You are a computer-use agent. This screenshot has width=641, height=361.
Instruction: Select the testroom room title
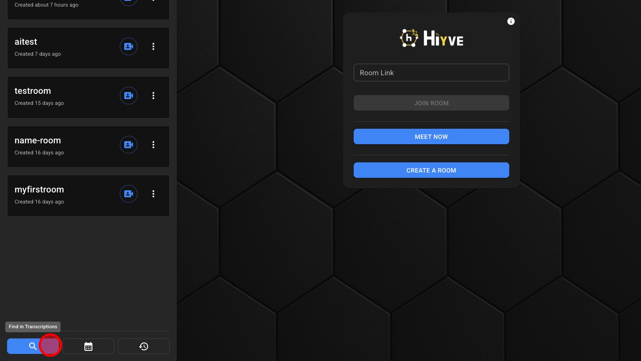tap(33, 91)
